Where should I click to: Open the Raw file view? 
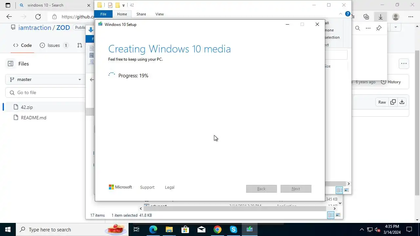pyautogui.click(x=382, y=102)
